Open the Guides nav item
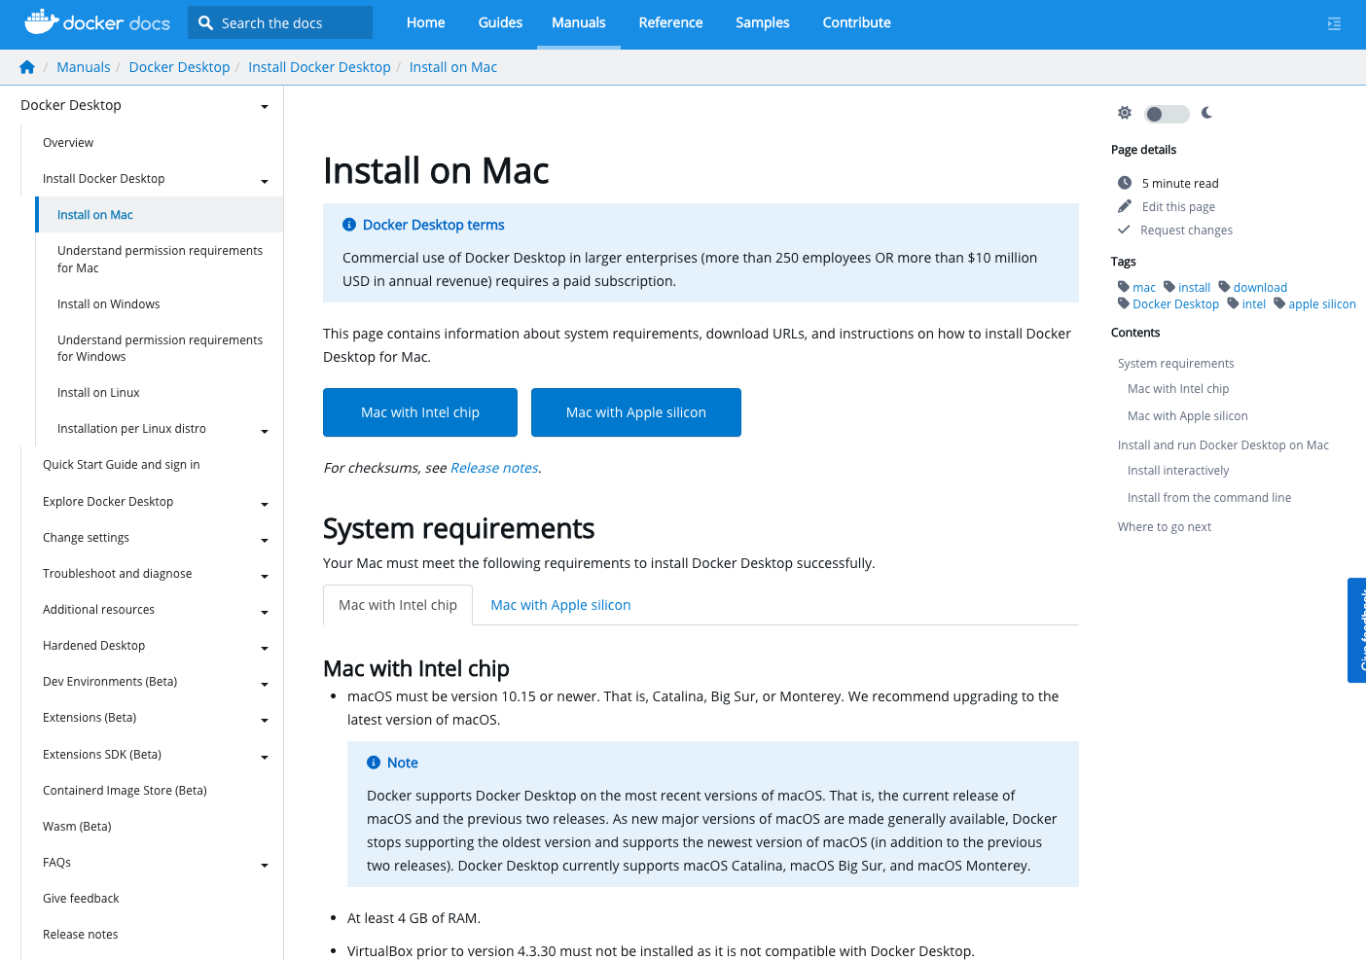The height and width of the screenshot is (960, 1366). point(500,22)
